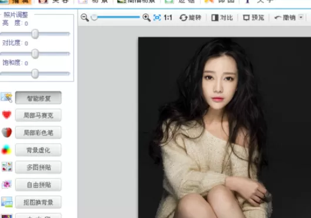The height and width of the screenshot is (218, 311).
Task: Apply 背景虚化 background blur
Action: [x=38, y=150]
